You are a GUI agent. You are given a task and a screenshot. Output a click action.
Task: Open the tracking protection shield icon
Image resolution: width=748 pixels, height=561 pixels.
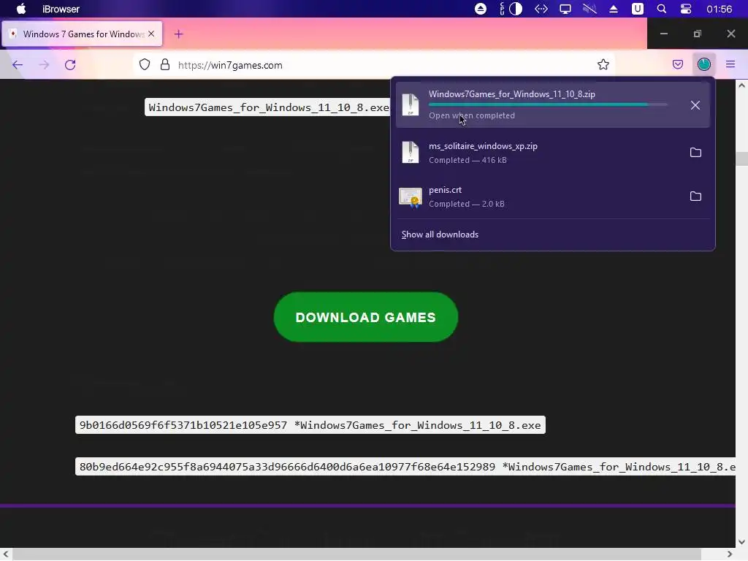145,64
